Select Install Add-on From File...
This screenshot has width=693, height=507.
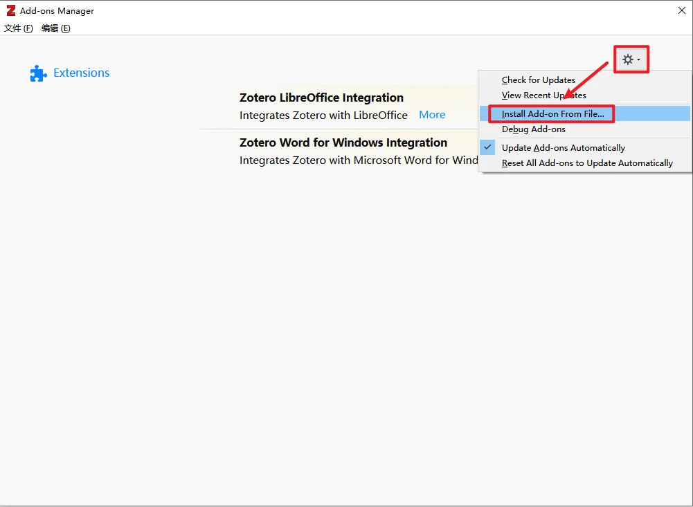(x=585, y=113)
